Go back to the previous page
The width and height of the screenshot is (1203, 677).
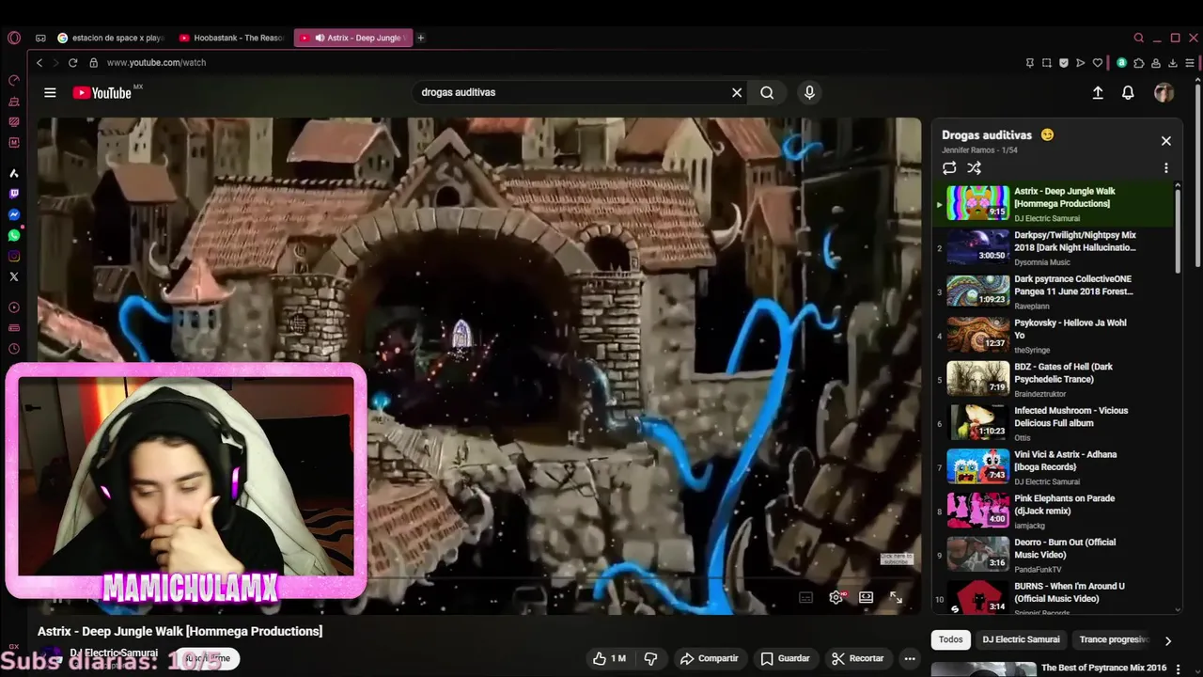(x=39, y=62)
